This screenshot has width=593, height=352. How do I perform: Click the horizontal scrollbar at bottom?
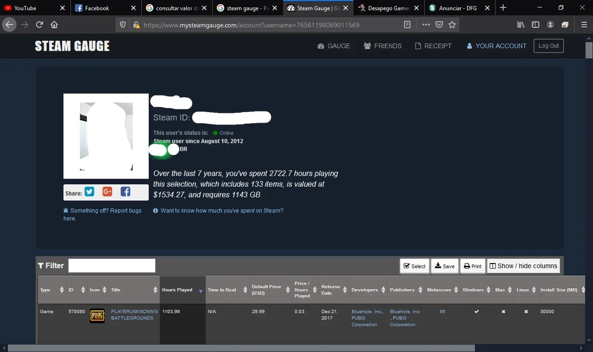pyautogui.click(x=241, y=348)
